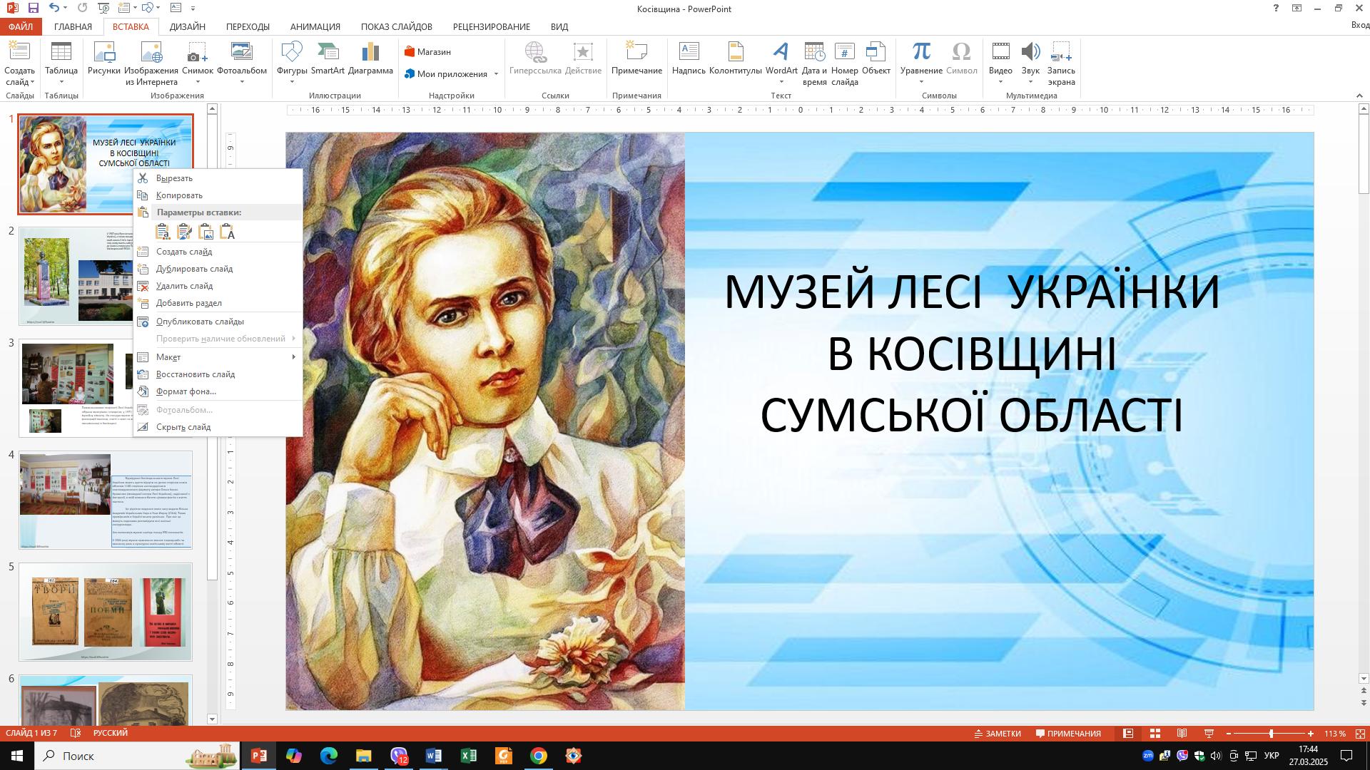This screenshot has width=1370, height=770.
Task: Click Изображения из Интернета icon
Action: 151,63
